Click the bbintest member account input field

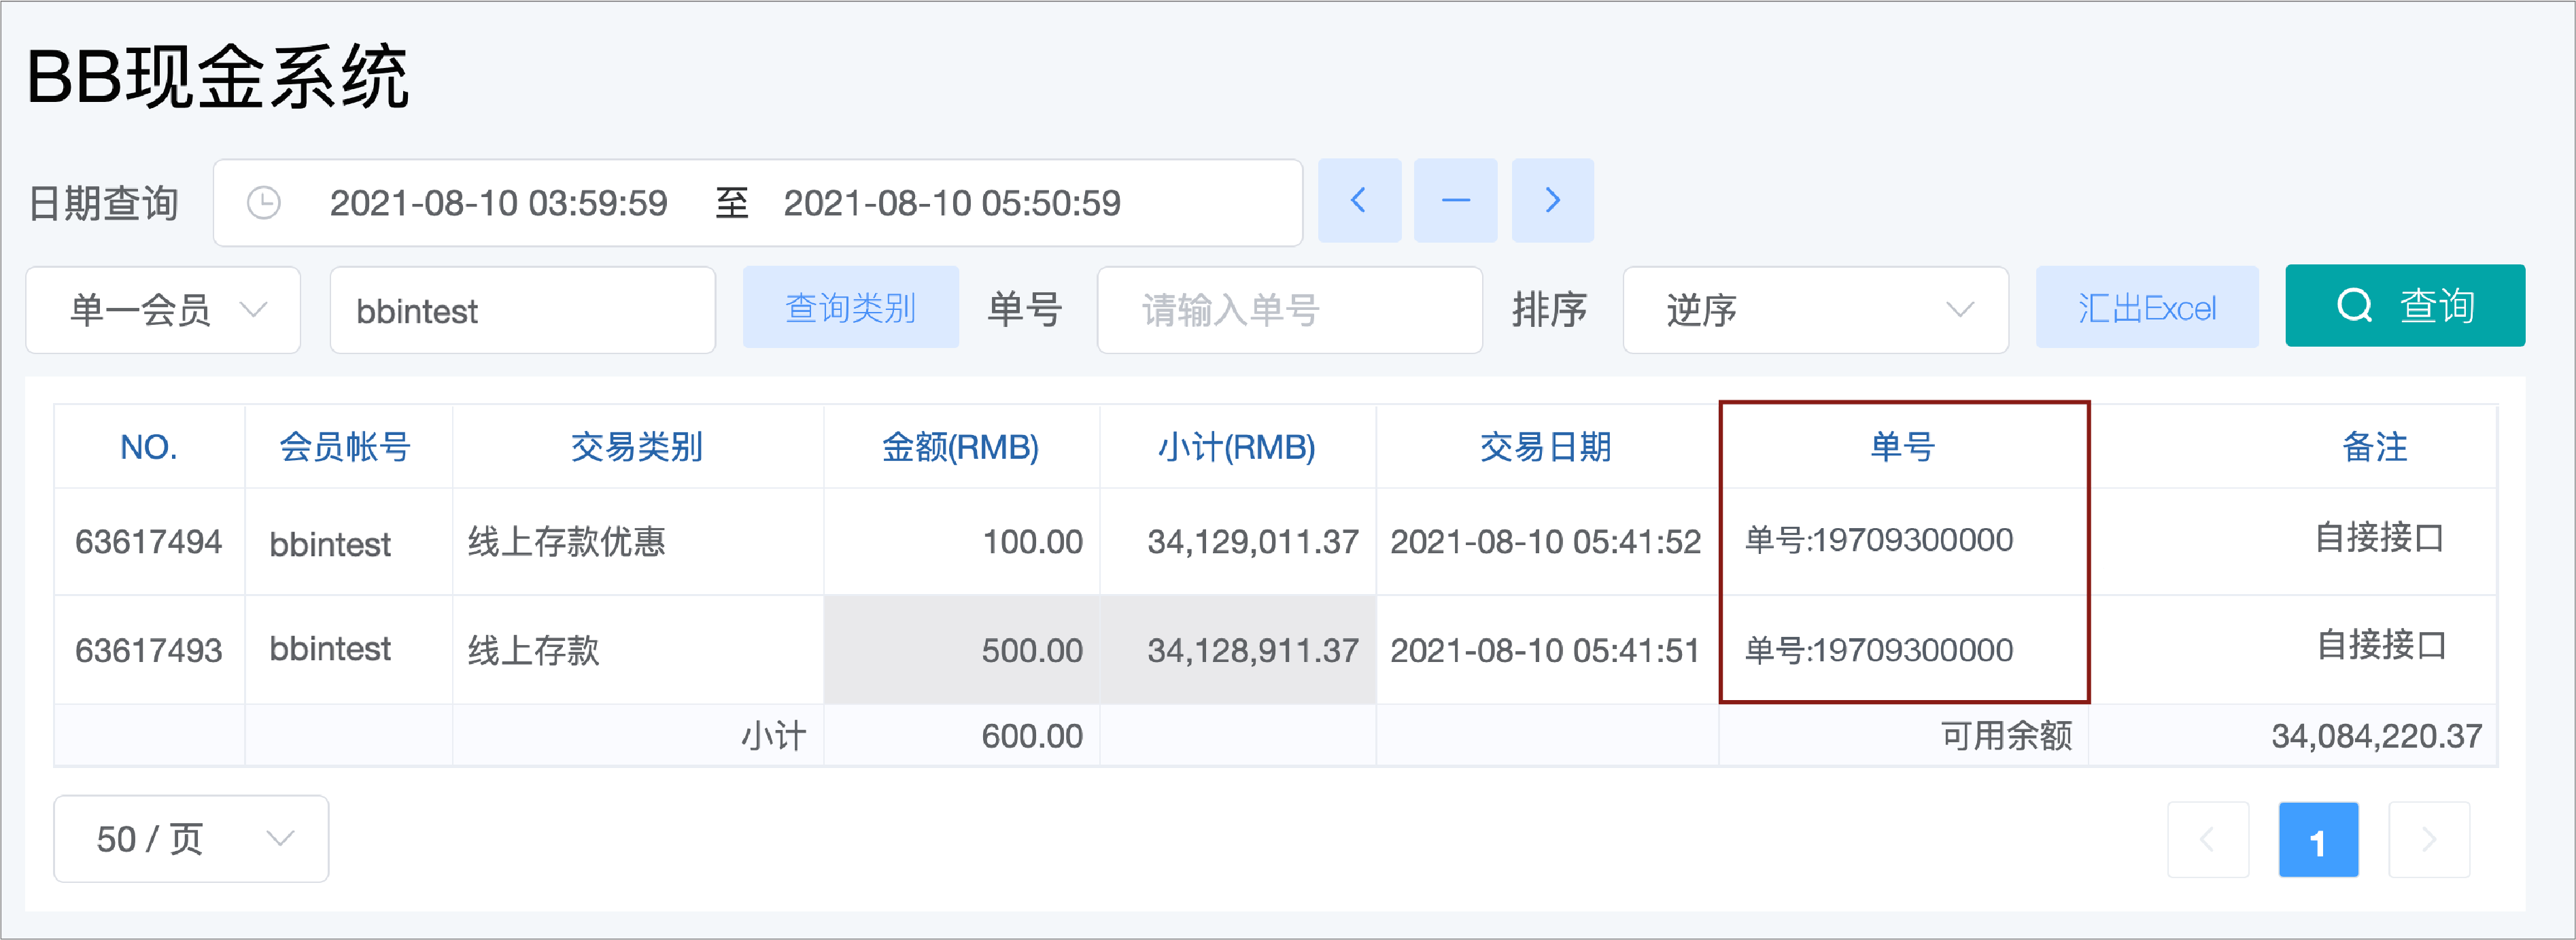click(x=522, y=310)
